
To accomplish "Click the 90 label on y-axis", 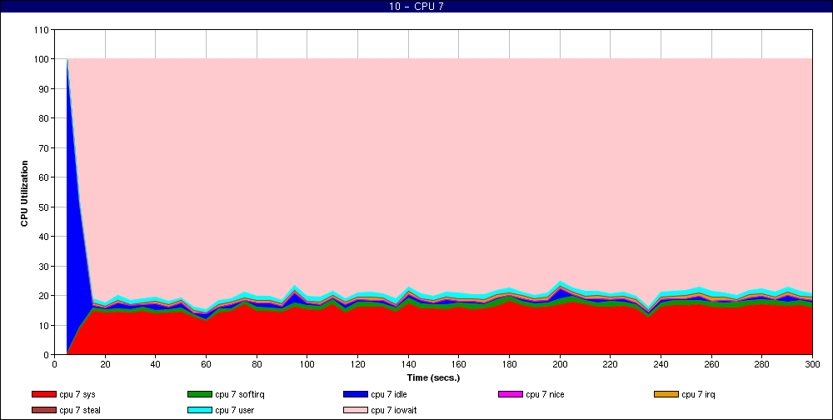I will (x=44, y=89).
